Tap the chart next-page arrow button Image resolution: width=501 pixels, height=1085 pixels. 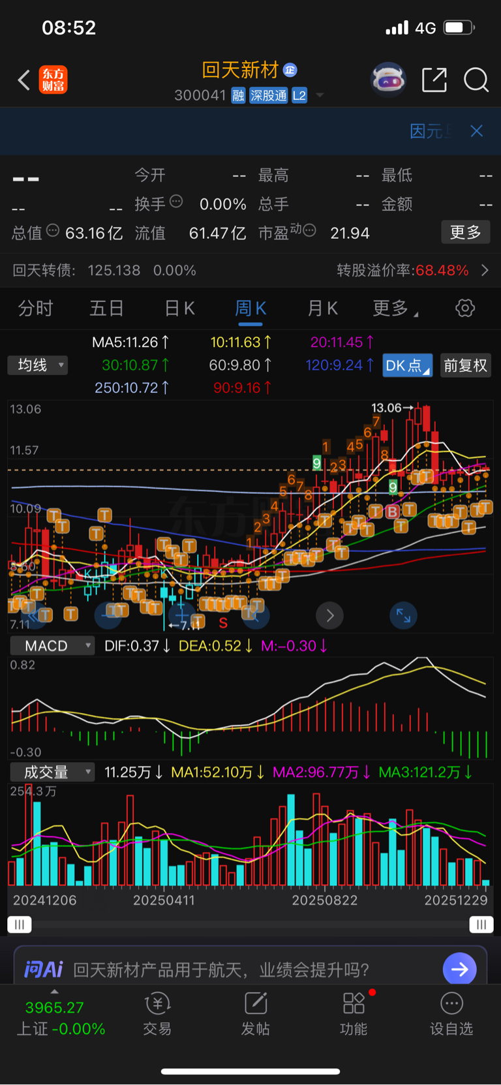tap(330, 615)
